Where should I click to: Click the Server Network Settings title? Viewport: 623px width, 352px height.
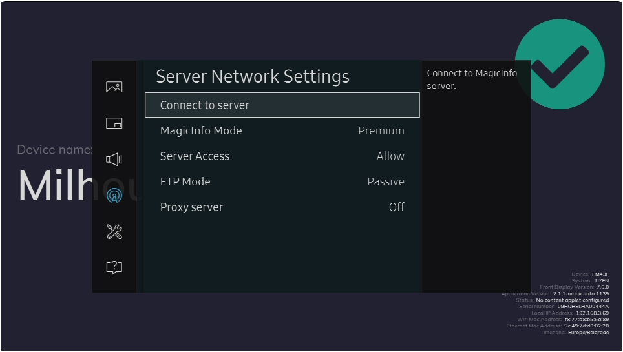[253, 77]
